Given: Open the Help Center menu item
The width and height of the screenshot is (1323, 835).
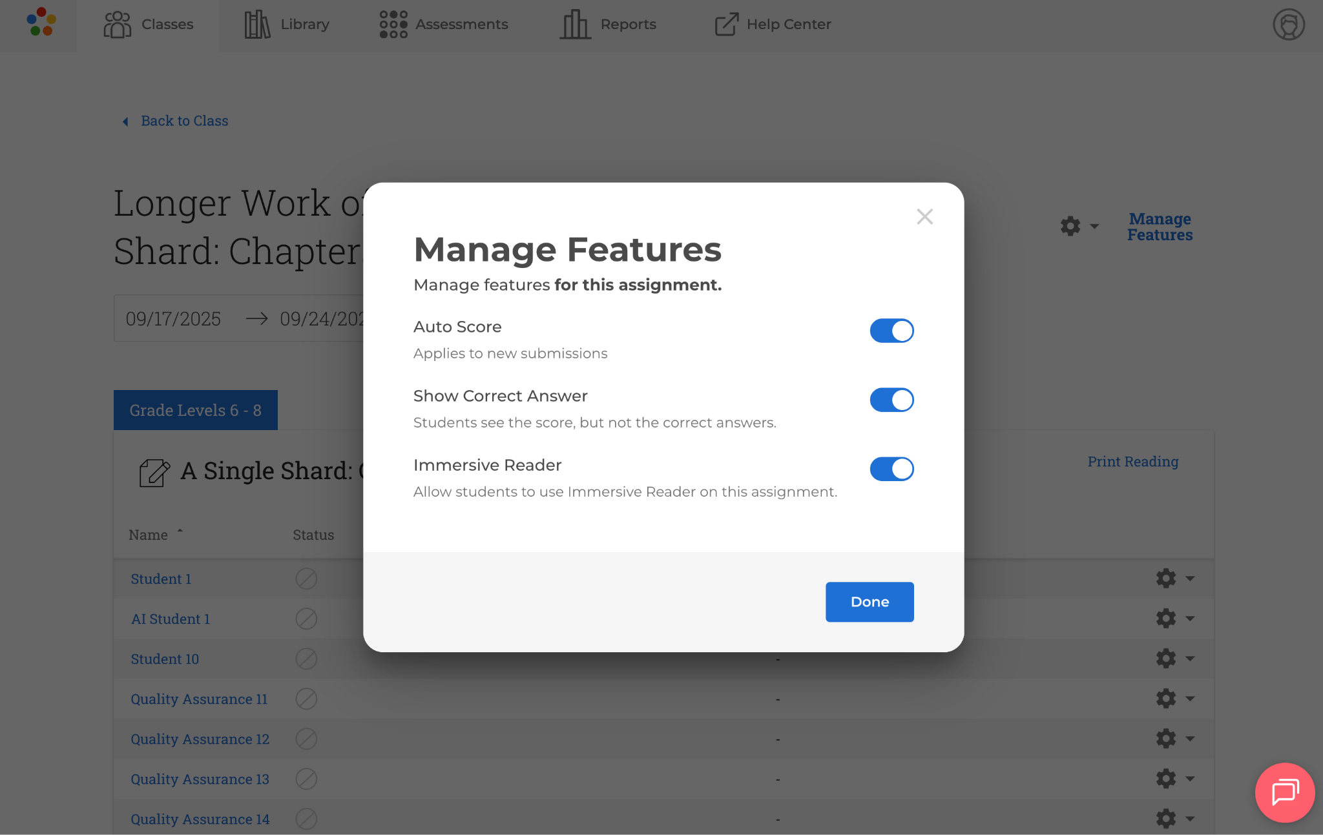Looking at the screenshot, I should pos(773,25).
